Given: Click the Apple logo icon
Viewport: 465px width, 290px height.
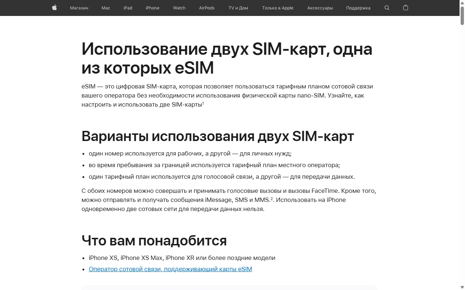Looking at the screenshot, I should pyautogui.click(x=54, y=8).
